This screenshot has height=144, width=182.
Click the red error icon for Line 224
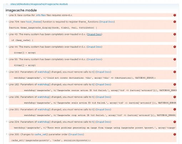point(175,122)
